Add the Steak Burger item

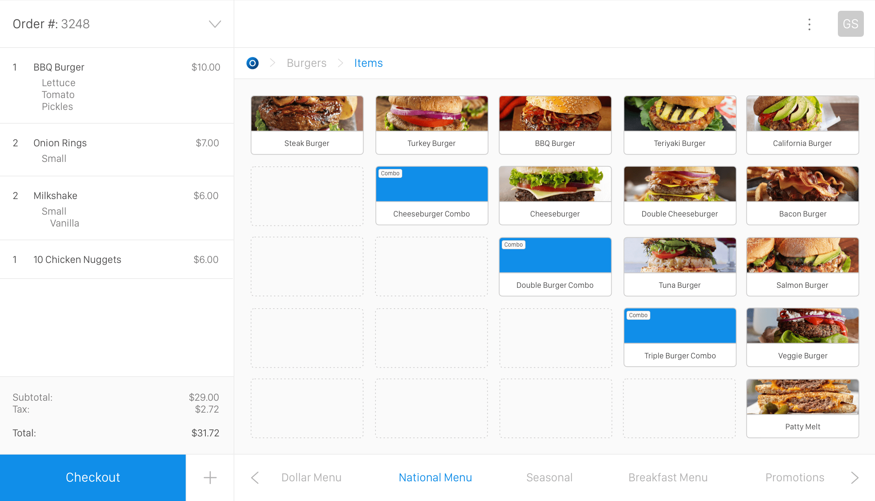click(x=307, y=125)
